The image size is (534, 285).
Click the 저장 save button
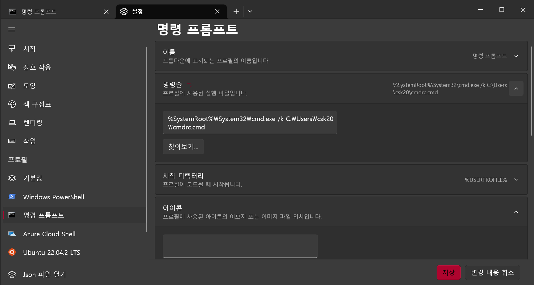coord(449,273)
